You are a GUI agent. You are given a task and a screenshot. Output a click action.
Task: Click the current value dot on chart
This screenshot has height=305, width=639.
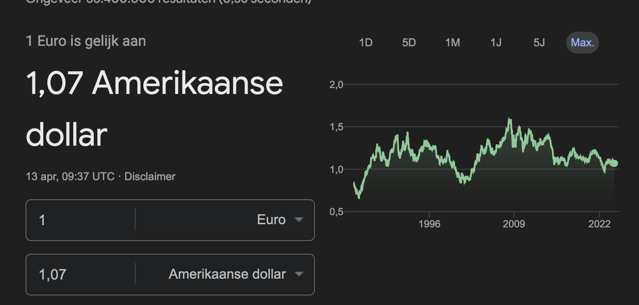coord(614,163)
